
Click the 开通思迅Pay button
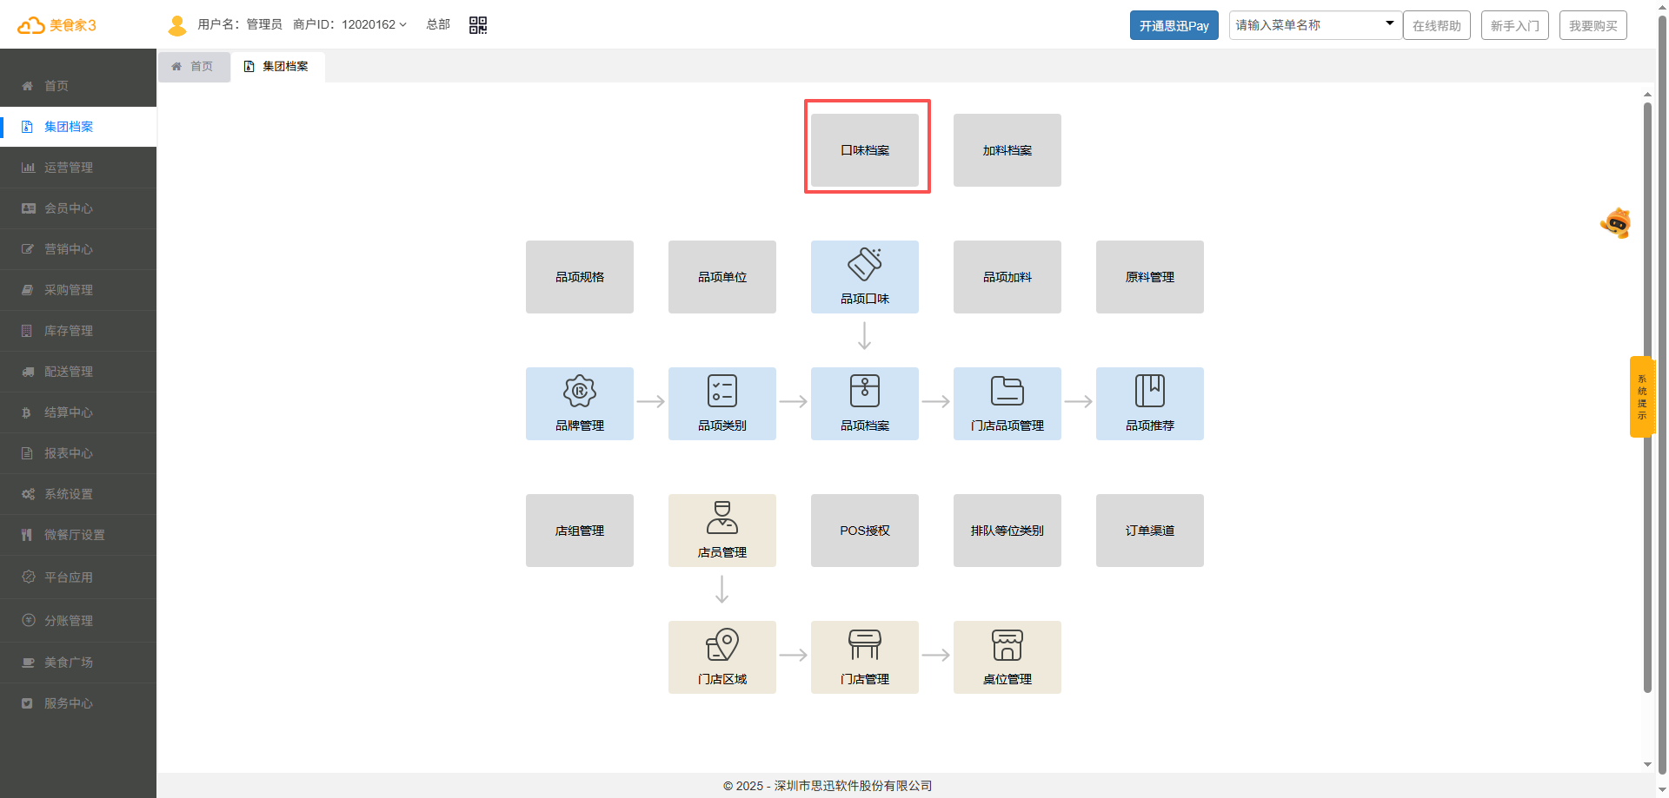click(x=1174, y=25)
